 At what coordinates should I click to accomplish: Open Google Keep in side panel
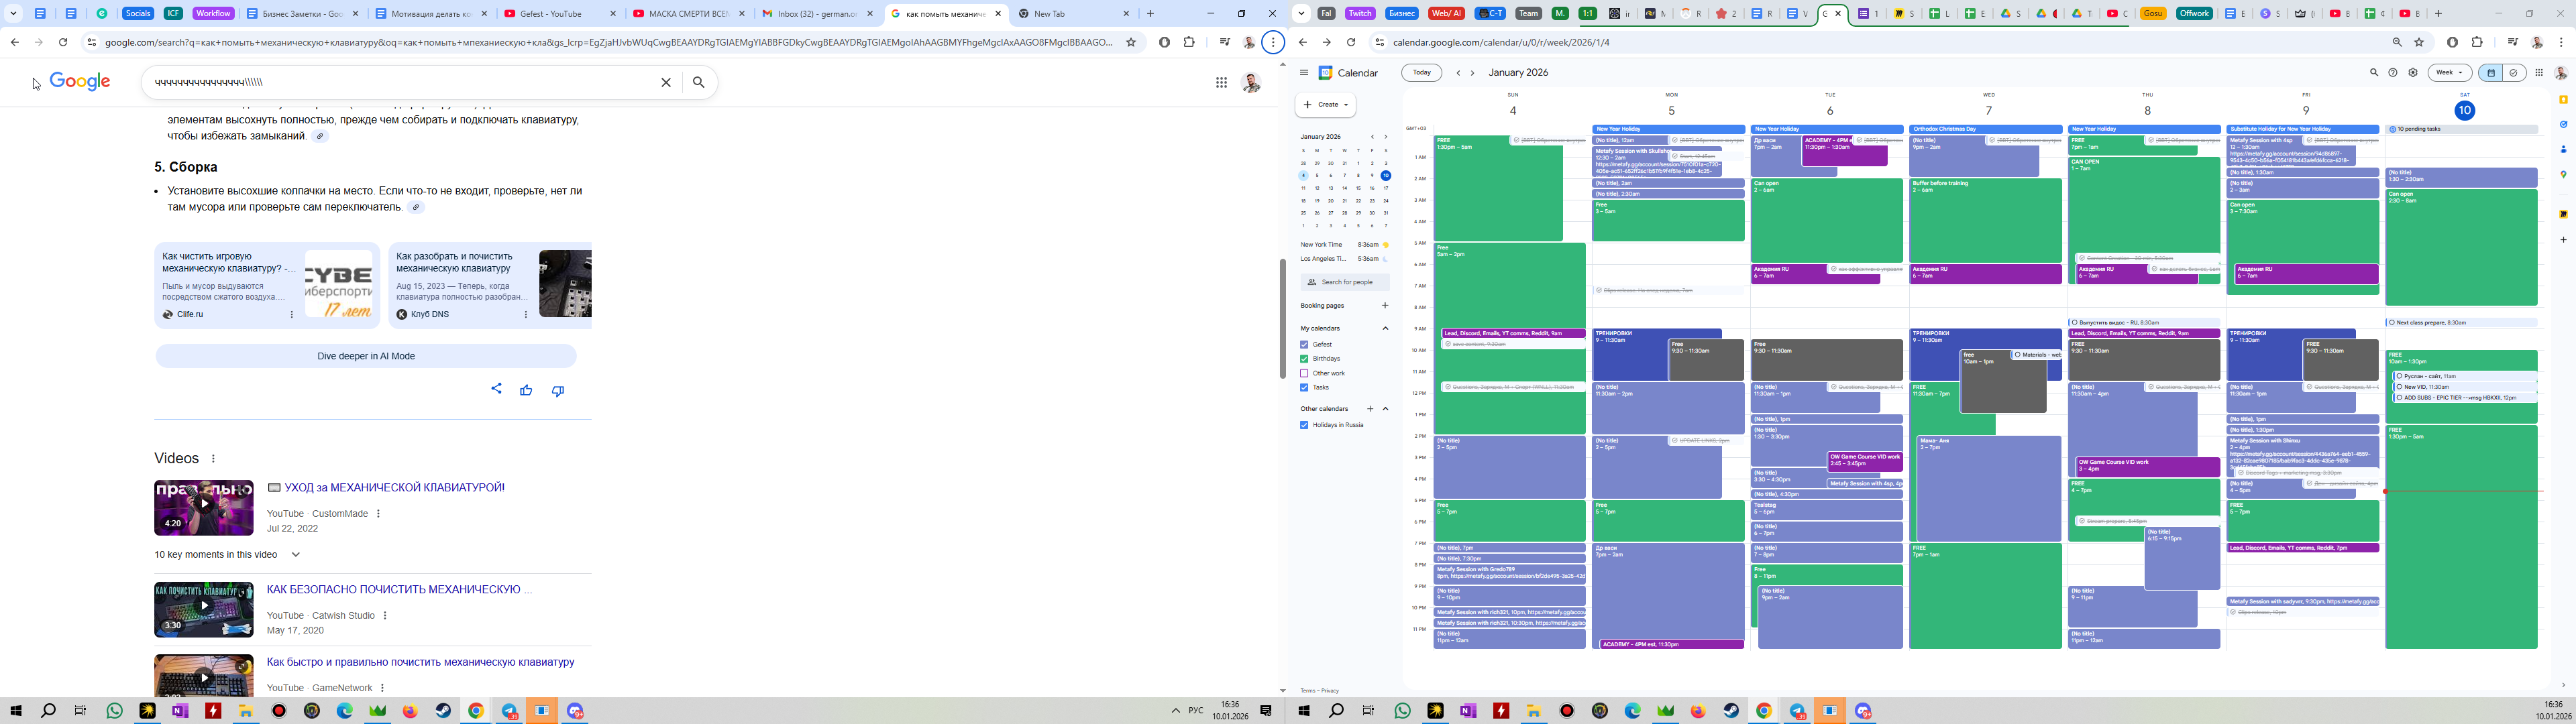pos(2563,100)
